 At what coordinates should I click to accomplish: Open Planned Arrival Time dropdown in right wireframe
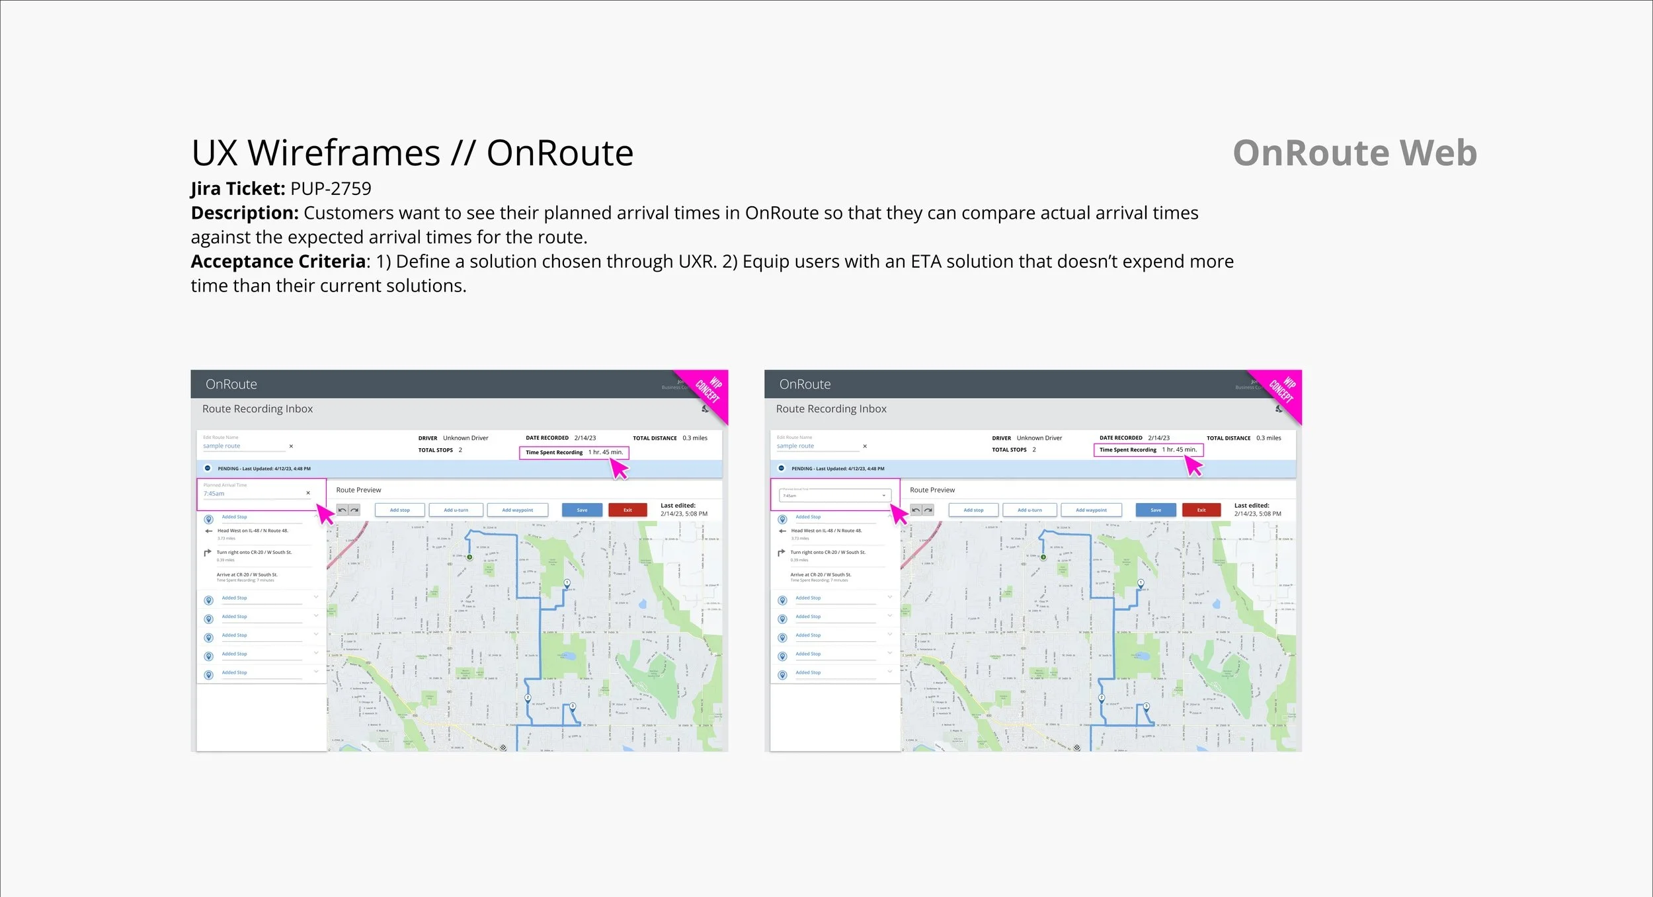883,496
